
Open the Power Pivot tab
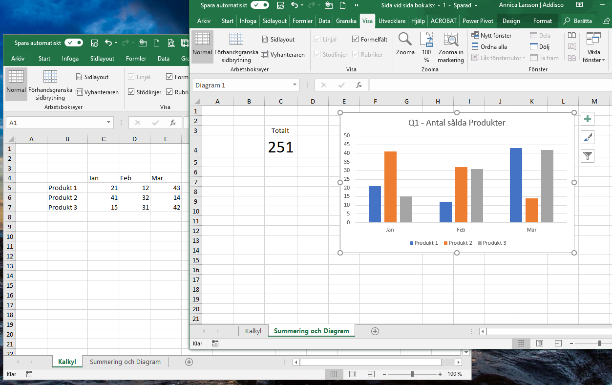point(478,21)
